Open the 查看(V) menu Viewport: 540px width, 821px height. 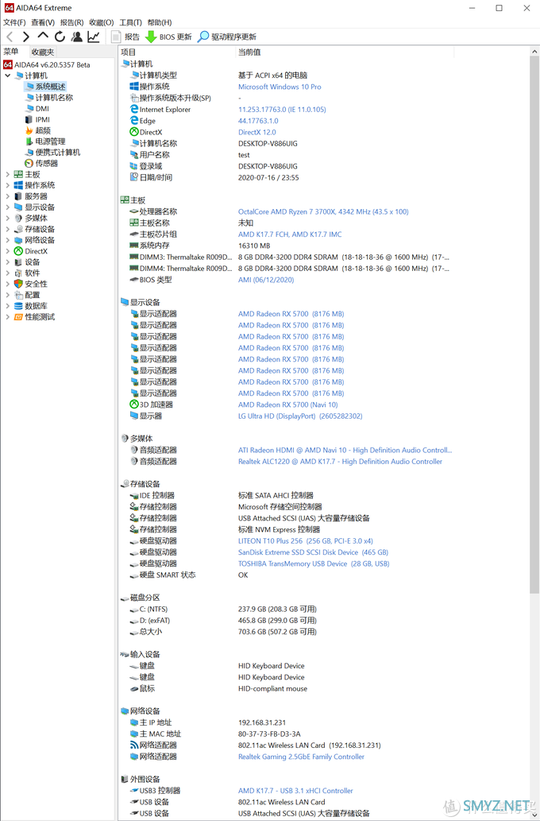[x=43, y=22]
